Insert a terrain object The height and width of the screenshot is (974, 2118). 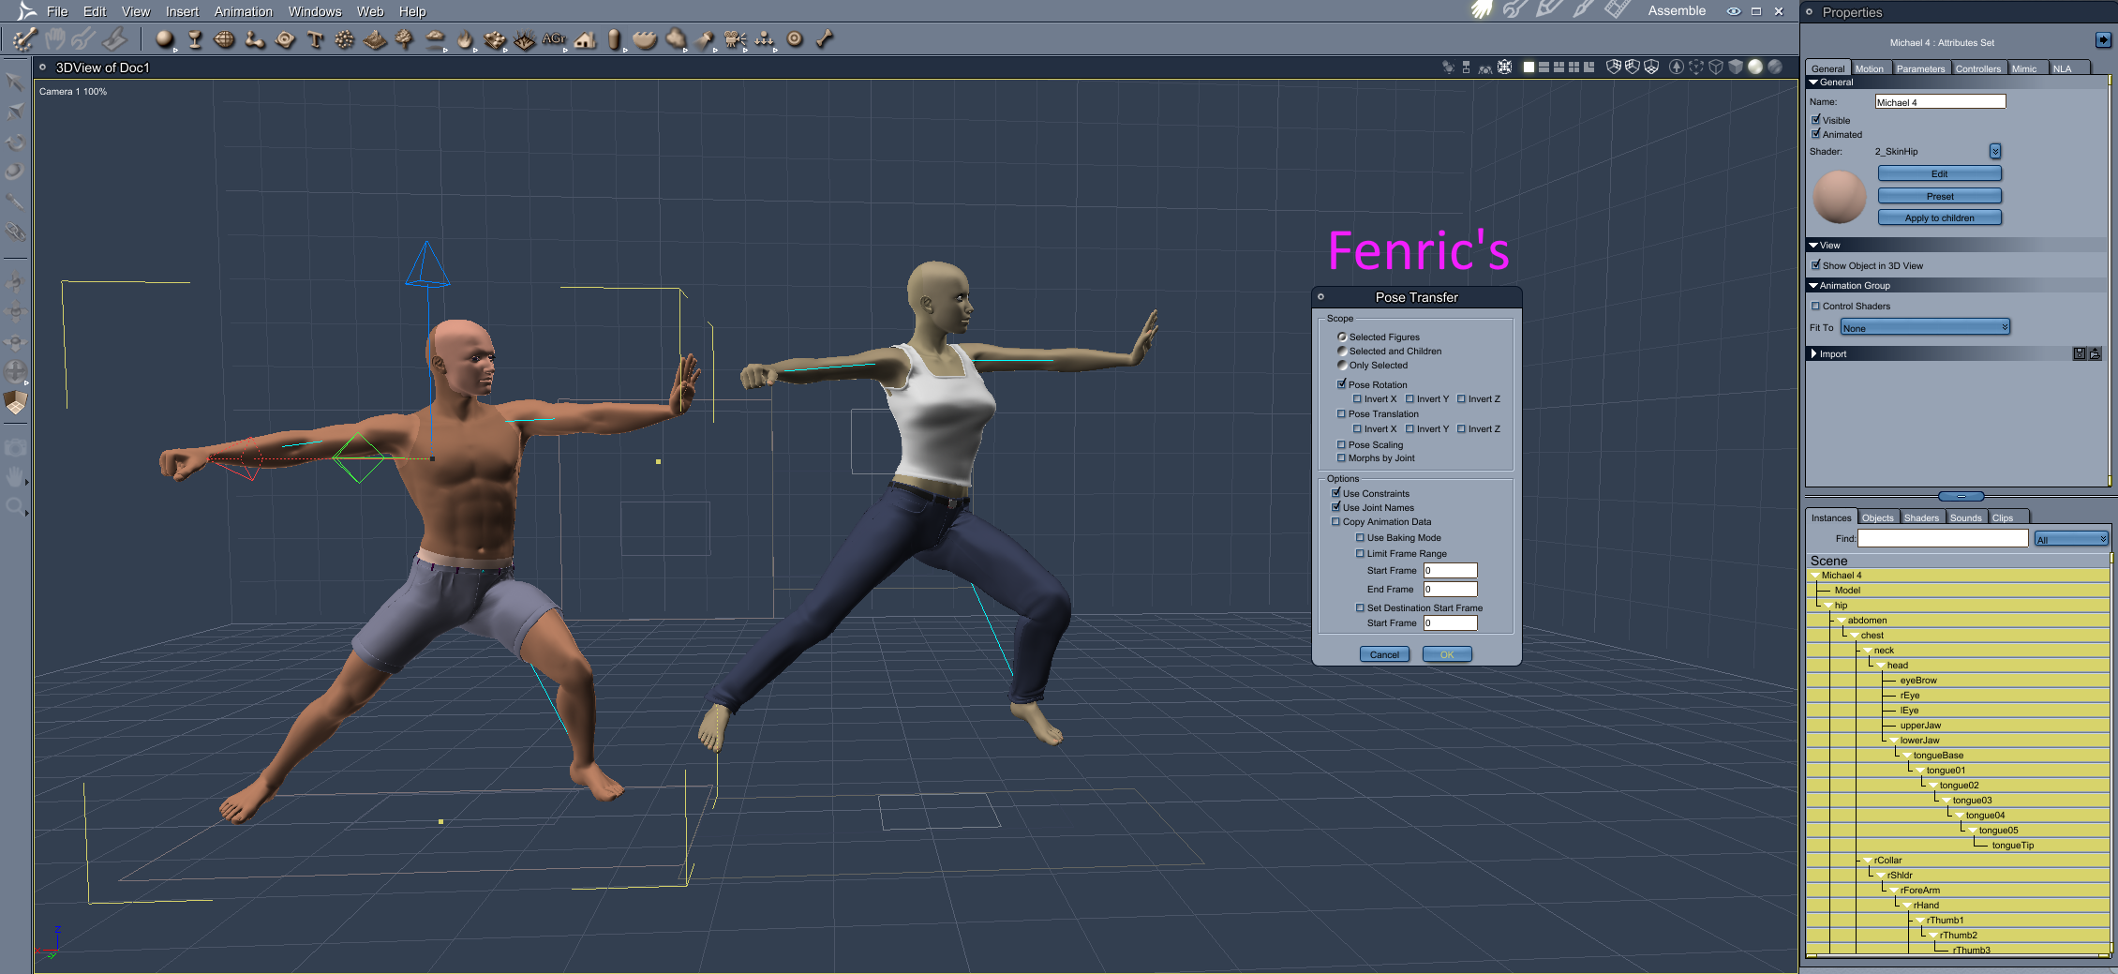[x=375, y=39]
